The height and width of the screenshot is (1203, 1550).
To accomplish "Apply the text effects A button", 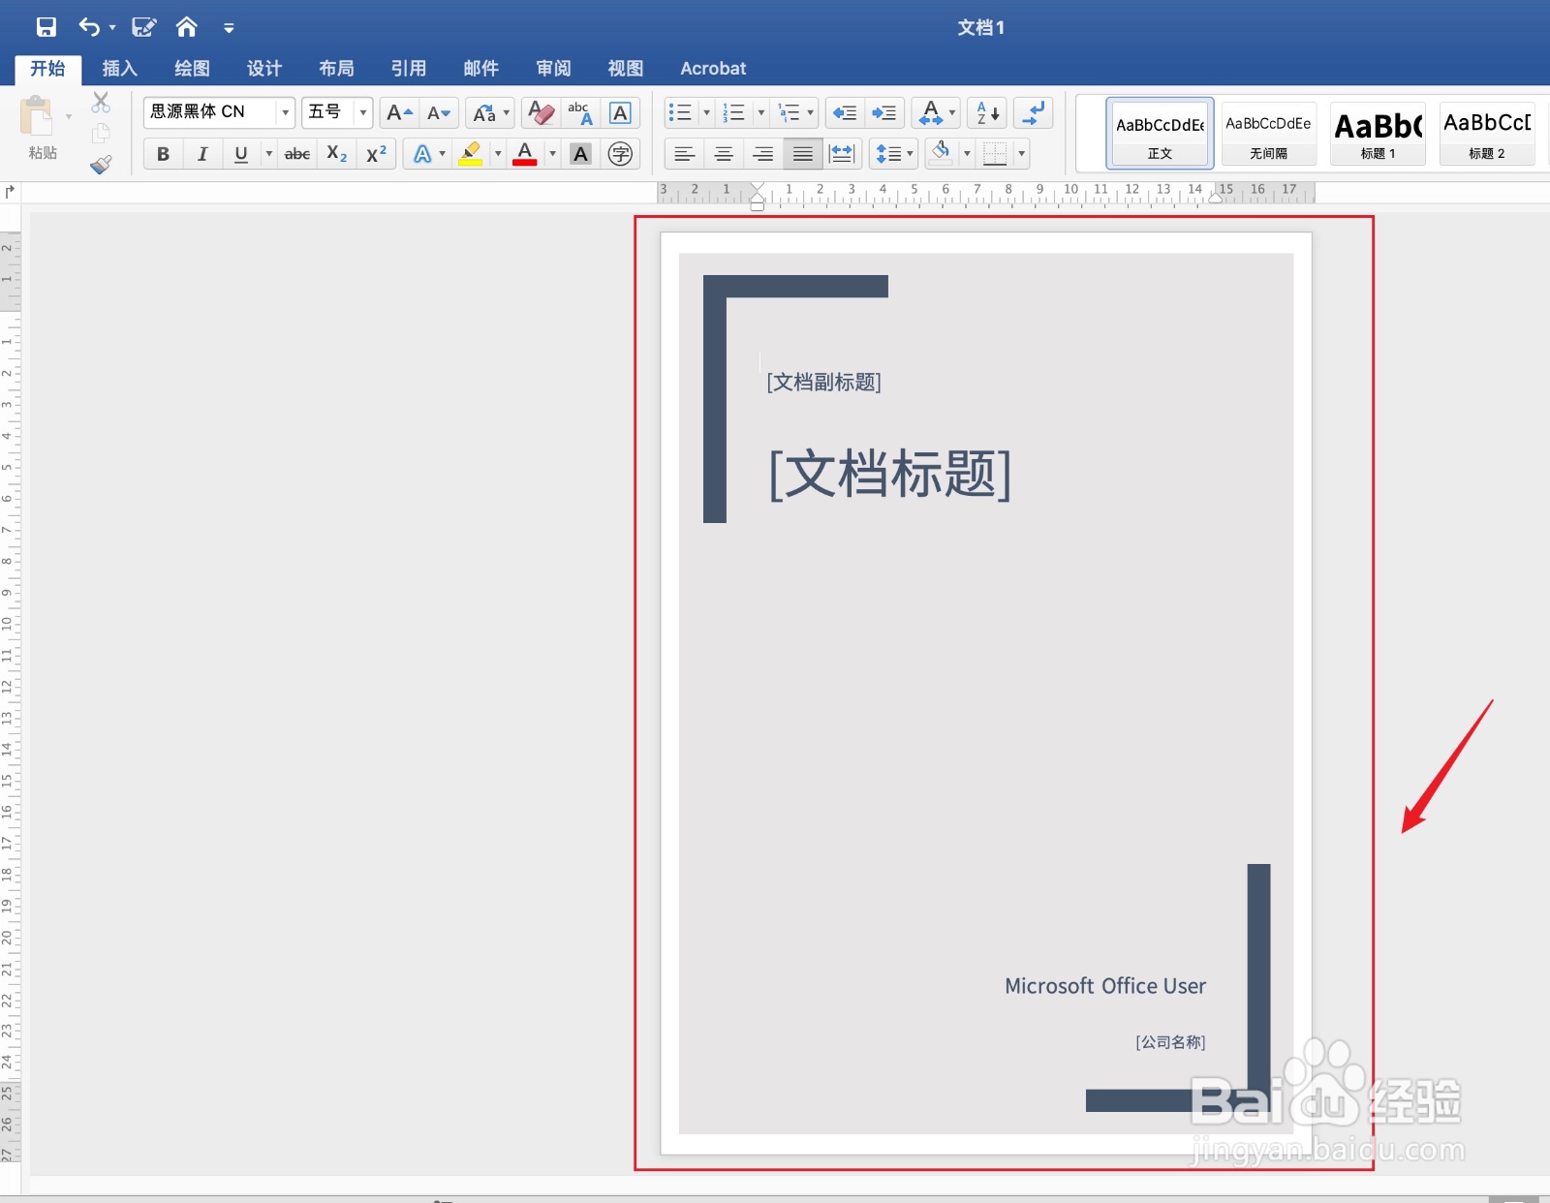I will 422,153.
